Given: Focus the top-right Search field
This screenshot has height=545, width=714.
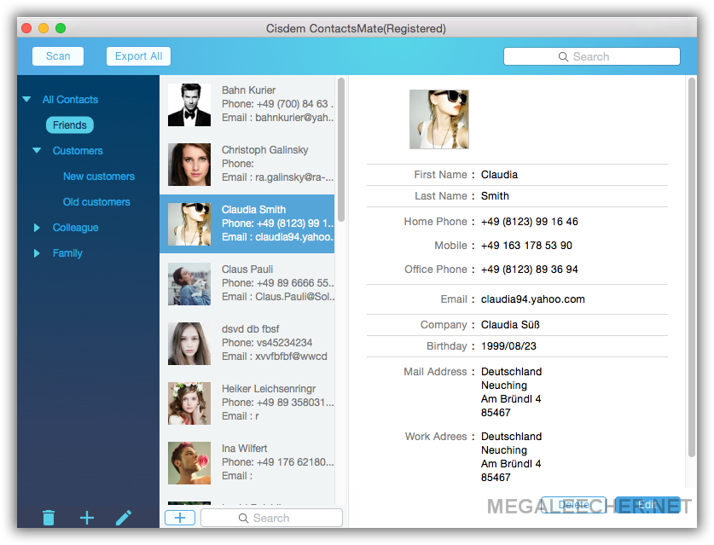Looking at the screenshot, I should click(x=591, y=56).
